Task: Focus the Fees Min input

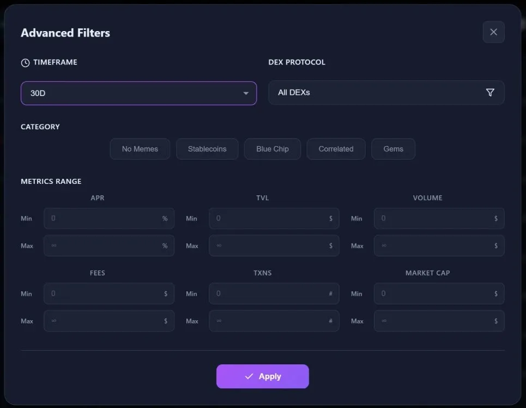Action: [109, 293]
